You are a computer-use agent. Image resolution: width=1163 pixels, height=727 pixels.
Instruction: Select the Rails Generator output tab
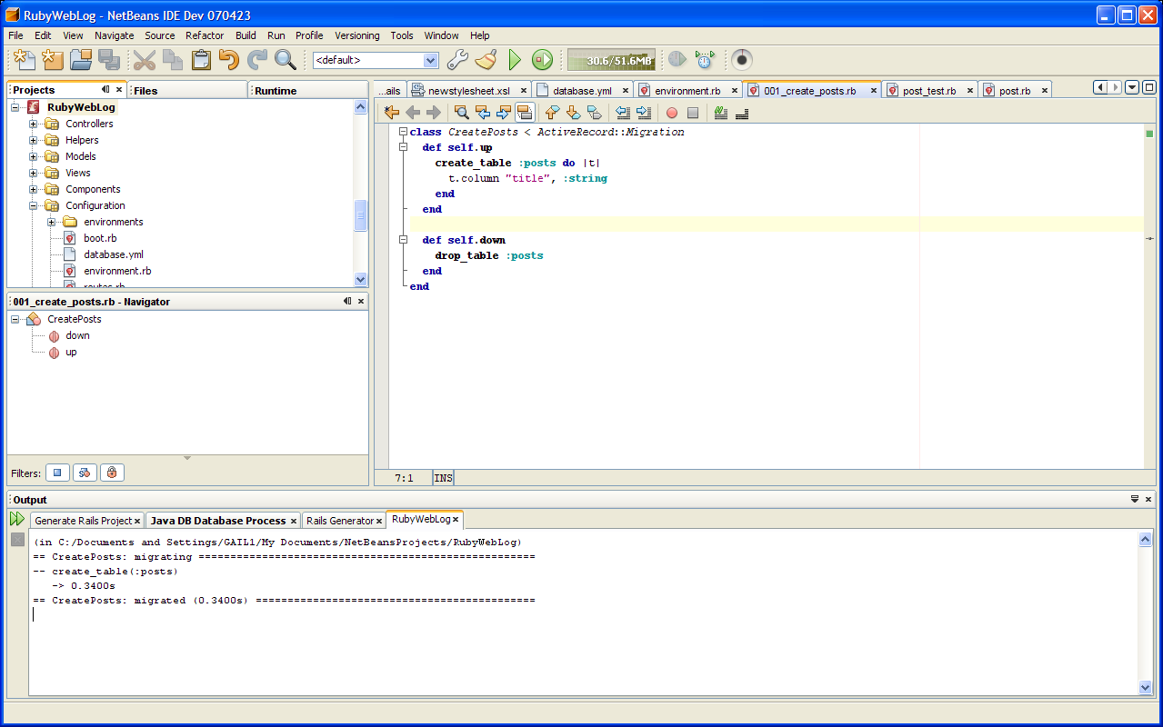339,521
